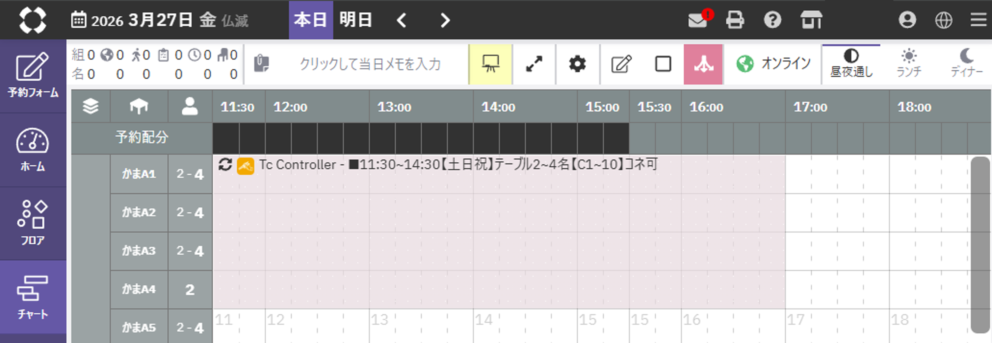Screen dimensions: 992x343
Task: Click the sync refresh icon on Tc Controller row
Action: coord(225,165)
